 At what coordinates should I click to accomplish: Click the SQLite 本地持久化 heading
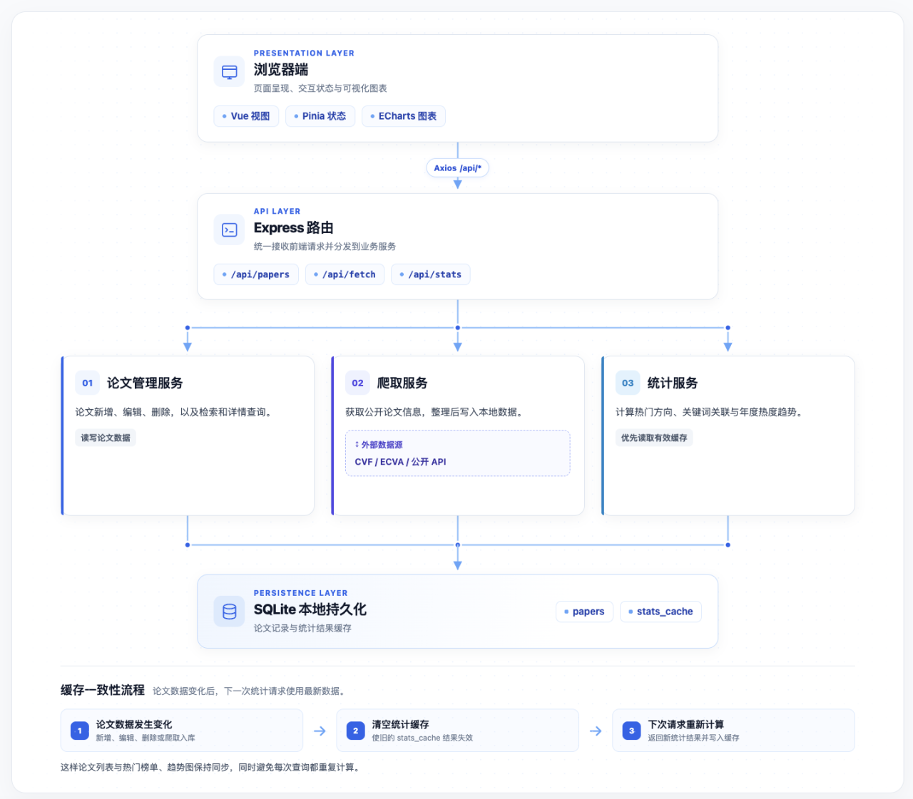[x=310, y=609]
